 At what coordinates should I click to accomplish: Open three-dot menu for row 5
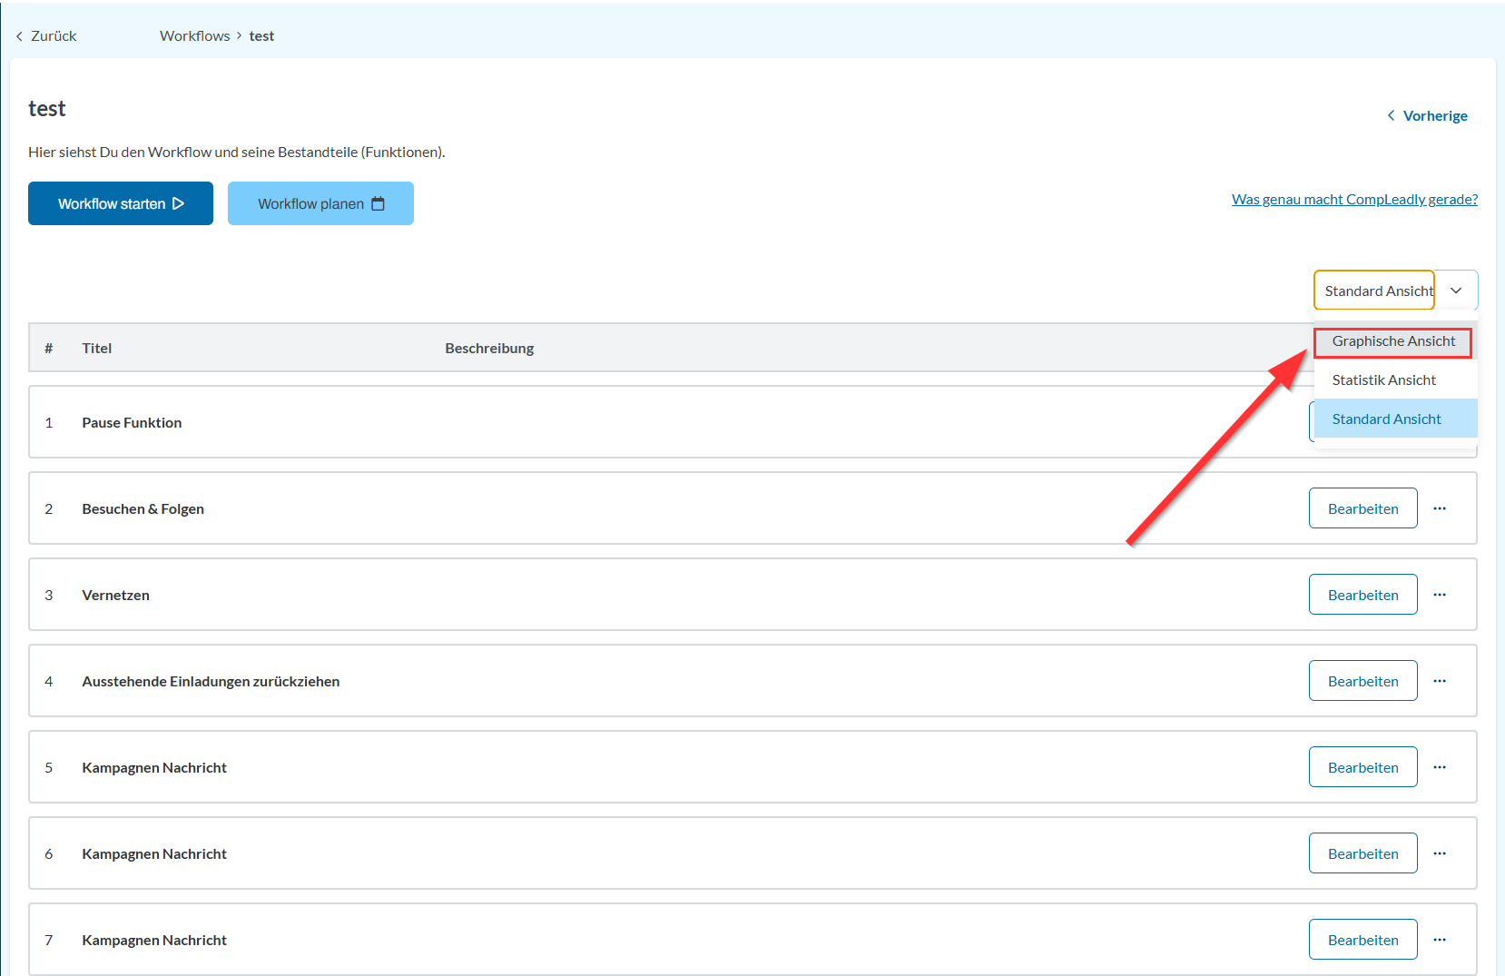pos(1439,767)
